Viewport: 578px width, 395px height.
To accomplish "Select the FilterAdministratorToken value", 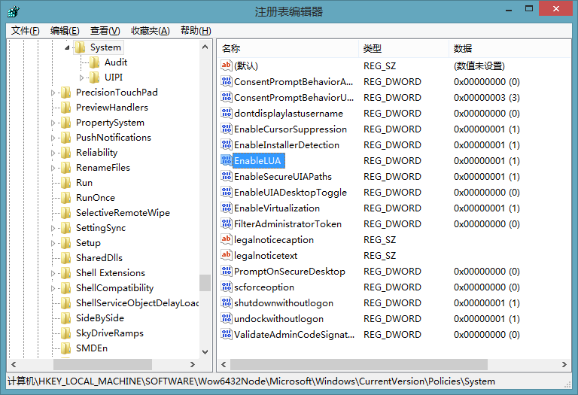I will coord(287,223).
